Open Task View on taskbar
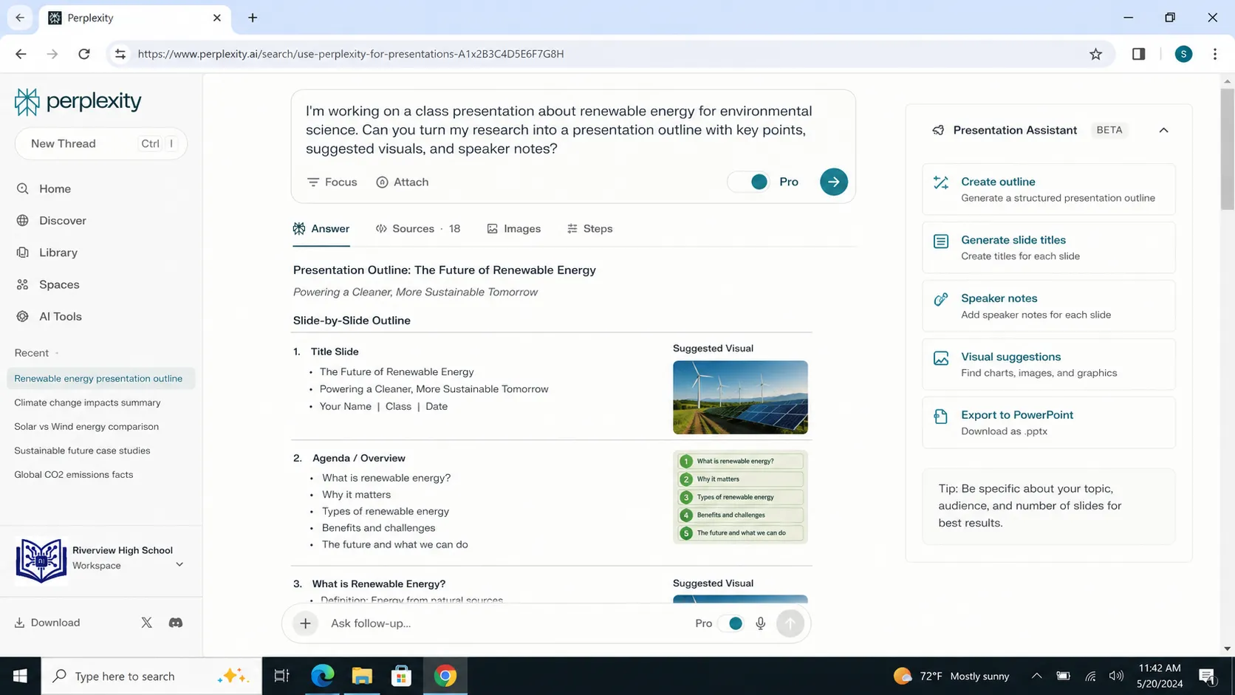 pyautogui.click(x=281, y=676)
